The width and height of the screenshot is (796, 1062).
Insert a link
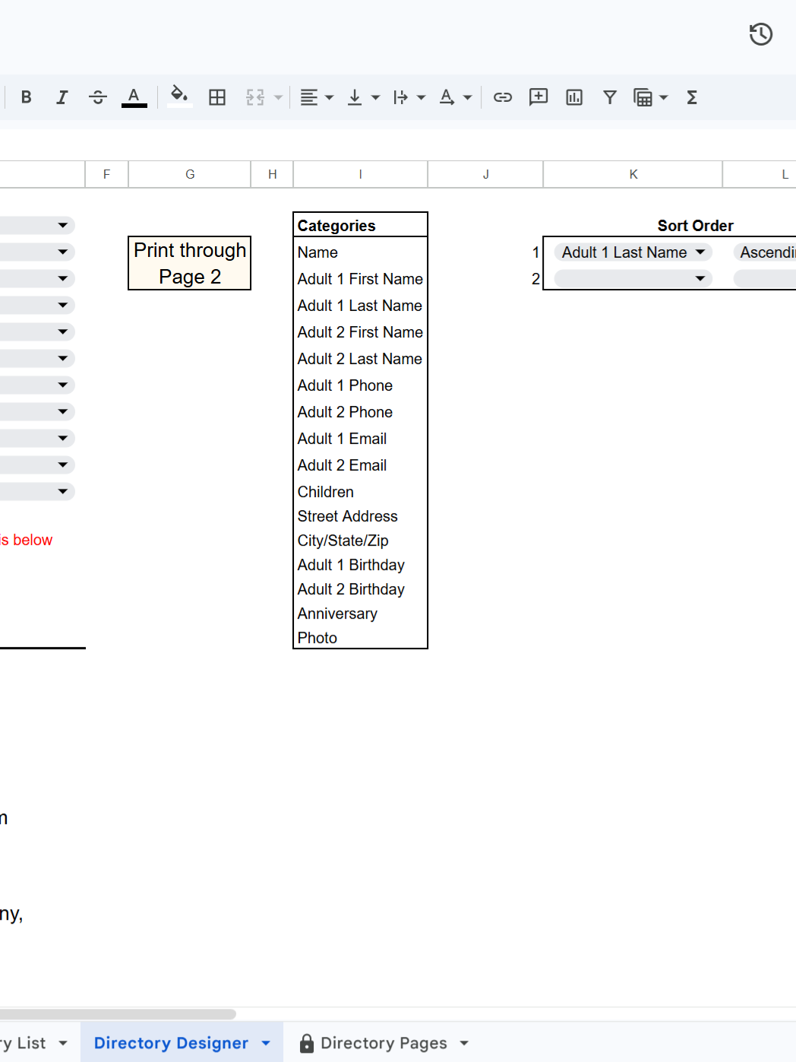point(502,97)
